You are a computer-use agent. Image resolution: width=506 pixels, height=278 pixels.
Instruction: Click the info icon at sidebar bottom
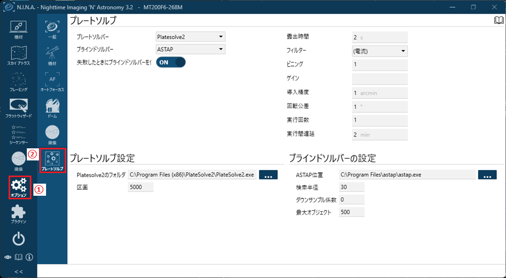[29, 257]
